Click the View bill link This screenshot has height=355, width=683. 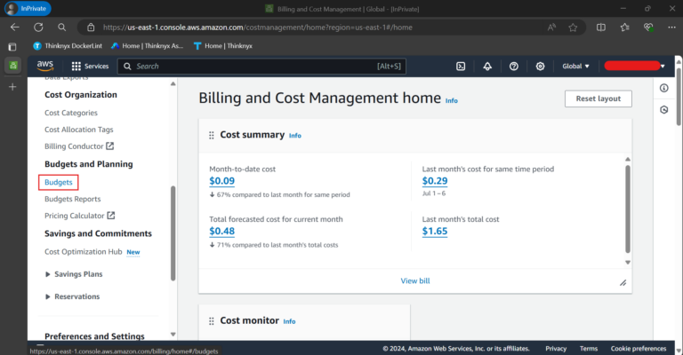coord(415,281)
